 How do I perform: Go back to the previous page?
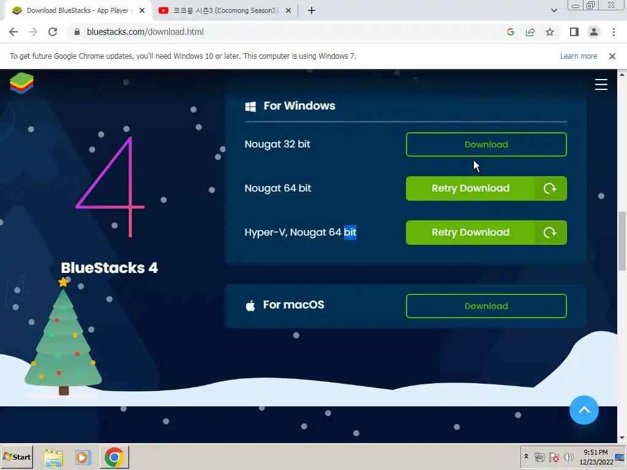(13, 32)
